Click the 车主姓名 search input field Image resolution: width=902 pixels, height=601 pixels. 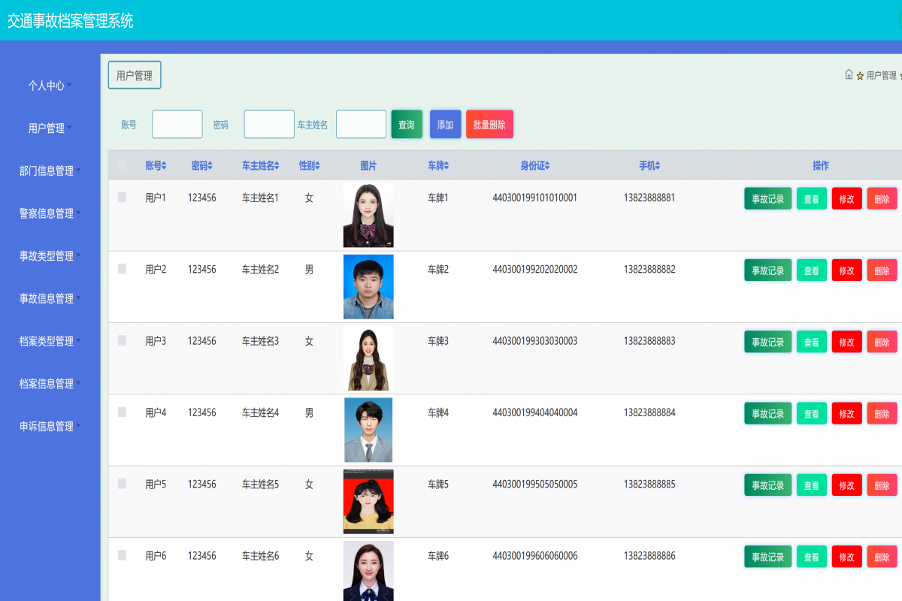(361, 125)
